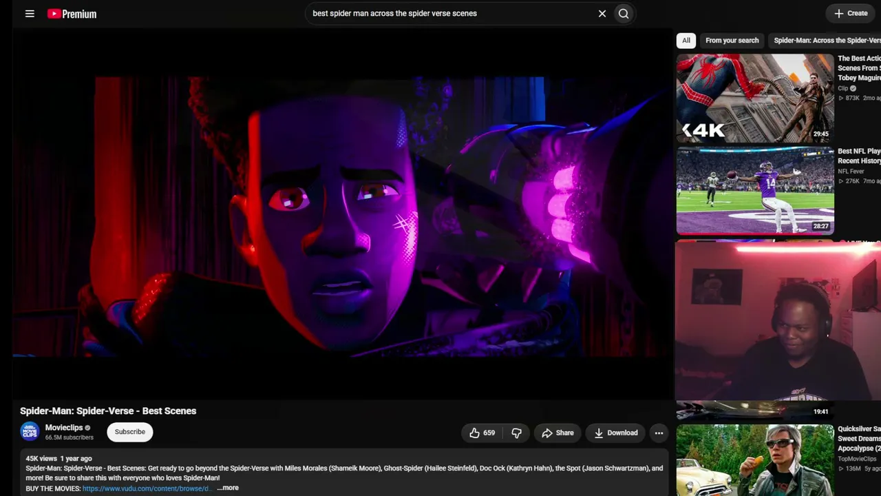The image size is (881, 496).
Task: Open the Best Action Scenes video title
Action: click(859, 68)
